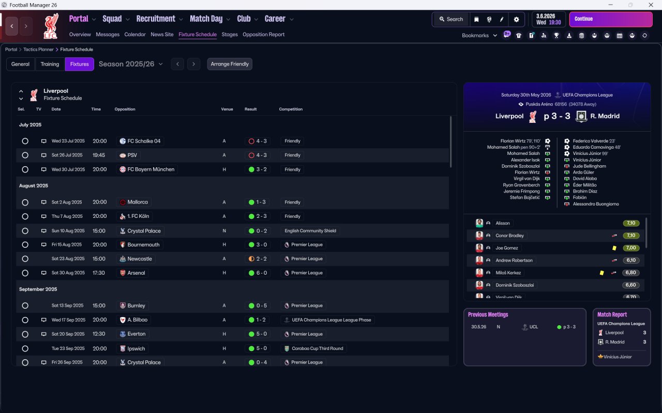This screenshot has width=662, height=413.
Task: Go to the previous season with the left chevron
Action: (x=177, y=64)
